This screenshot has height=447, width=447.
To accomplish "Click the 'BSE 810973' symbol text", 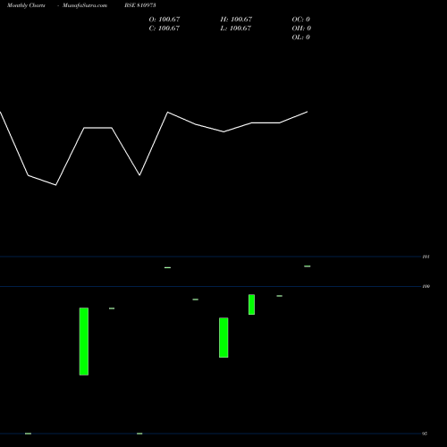I will (140, 5).
